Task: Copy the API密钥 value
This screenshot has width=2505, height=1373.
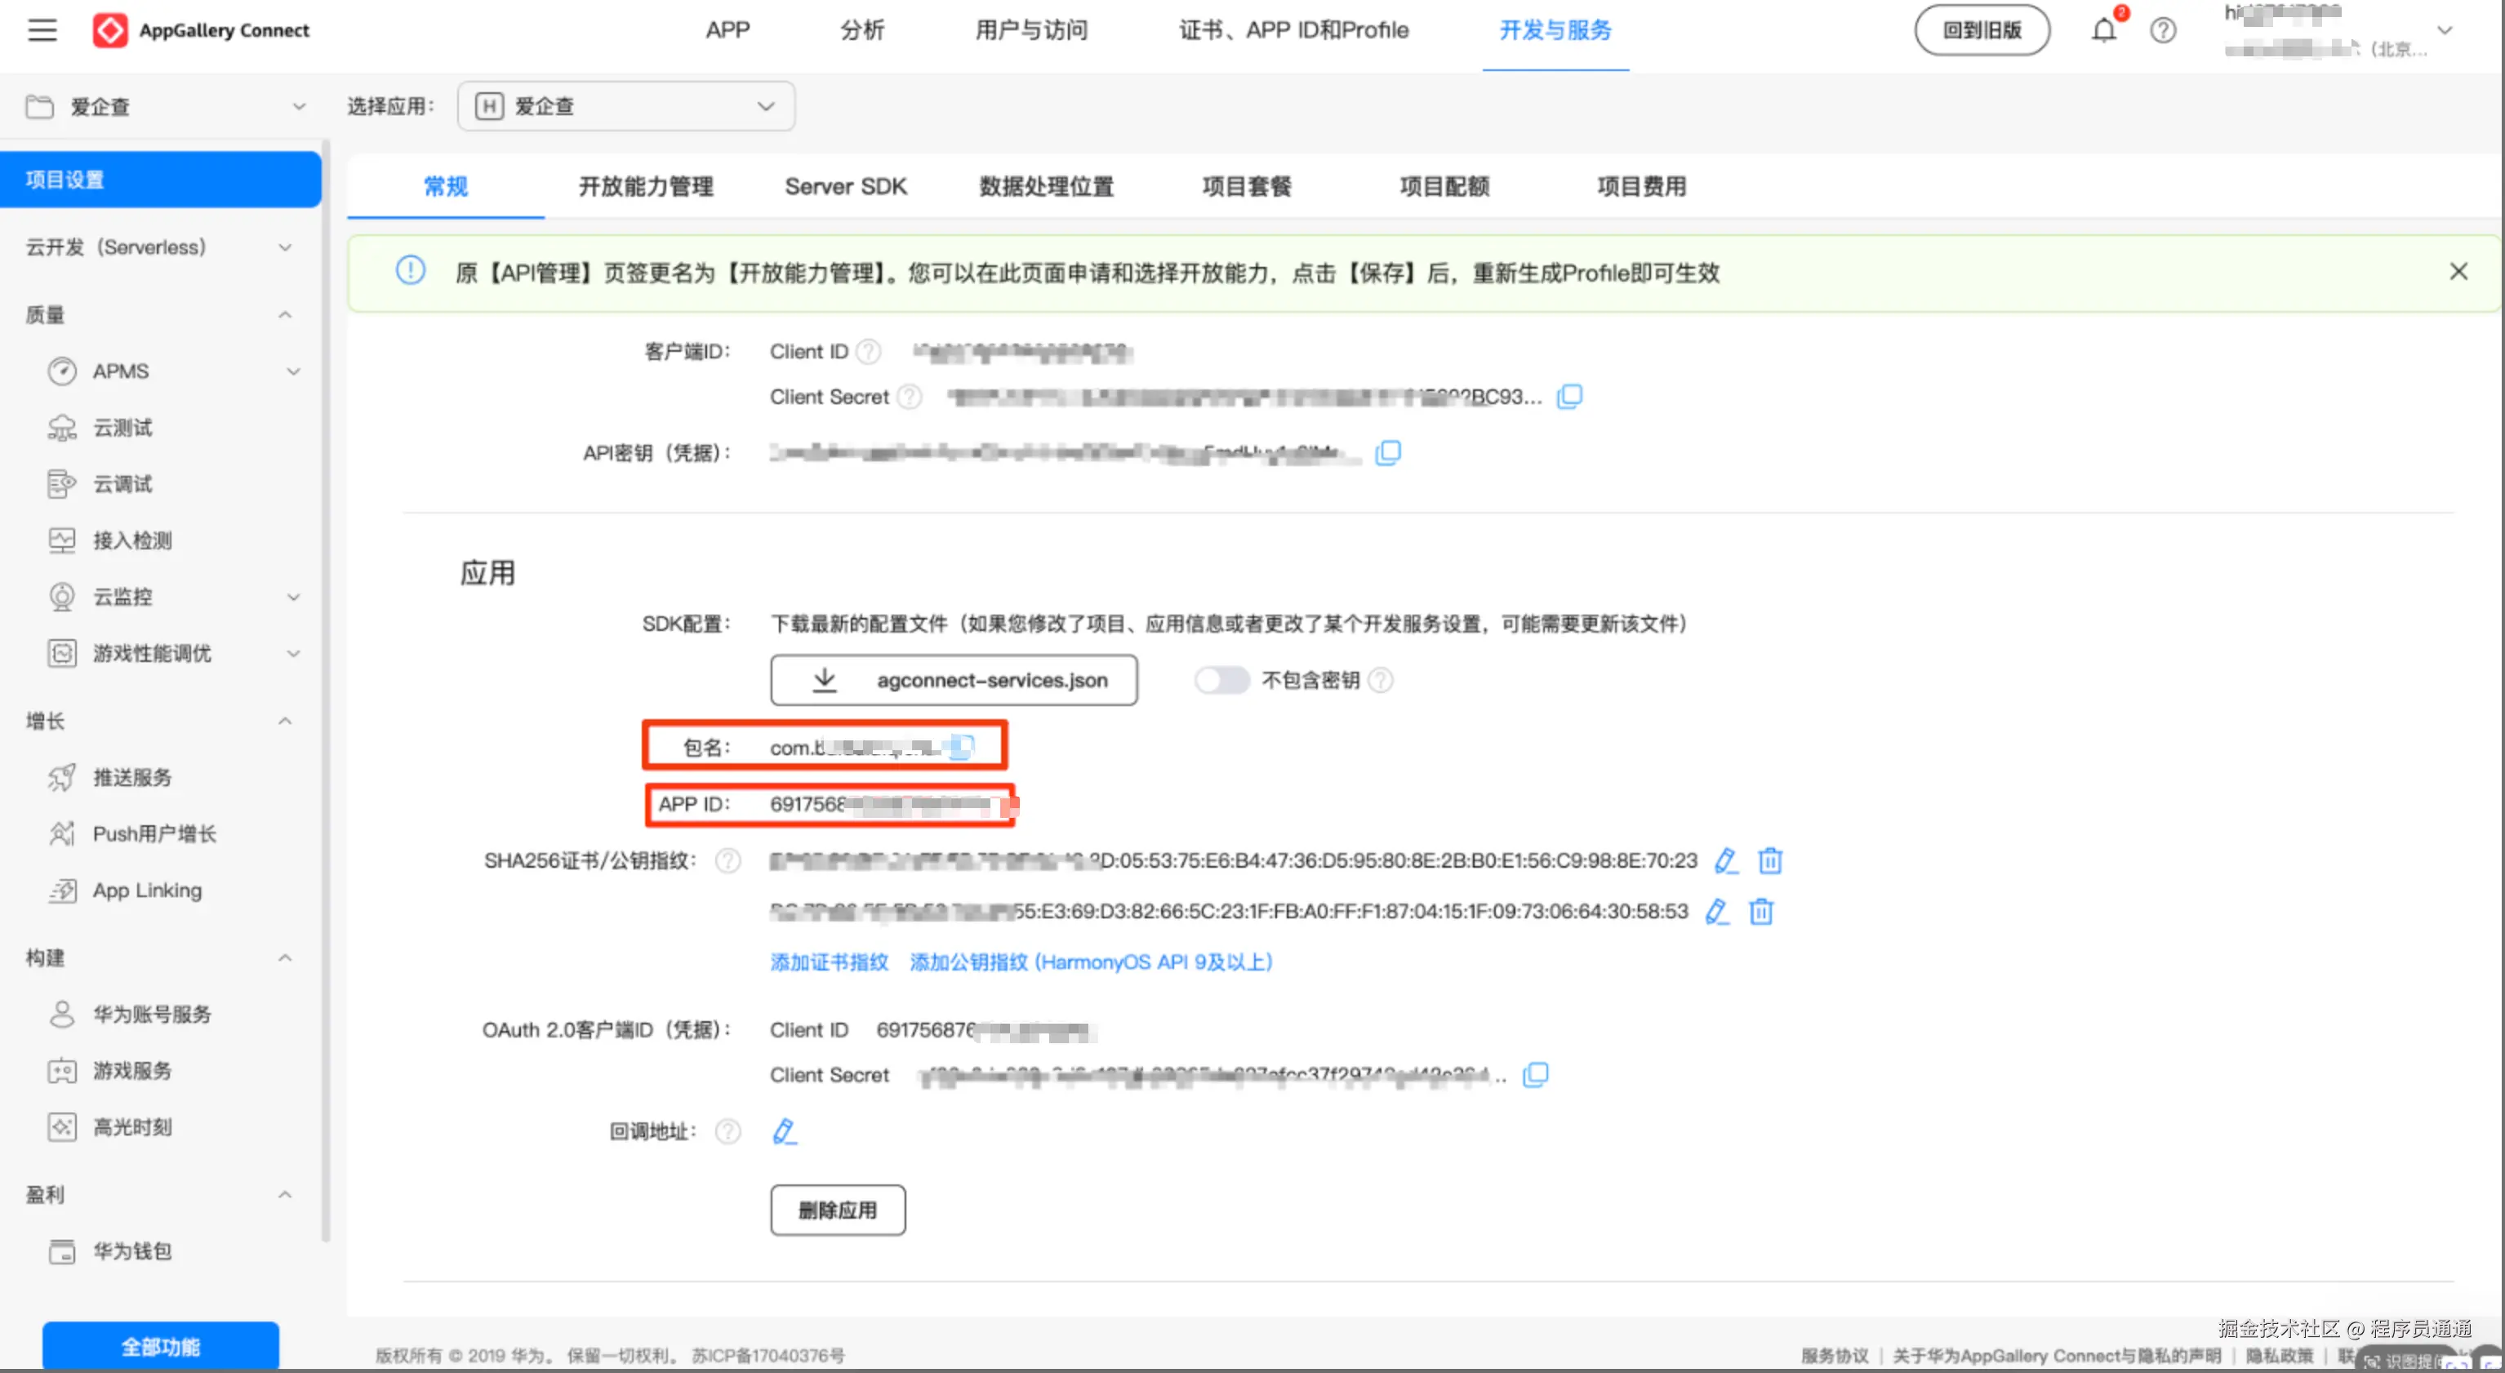Action: (1388, 453)
